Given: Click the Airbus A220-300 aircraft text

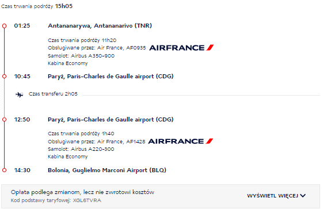Looking at the screenshot, I should click(x=93, y=149).
